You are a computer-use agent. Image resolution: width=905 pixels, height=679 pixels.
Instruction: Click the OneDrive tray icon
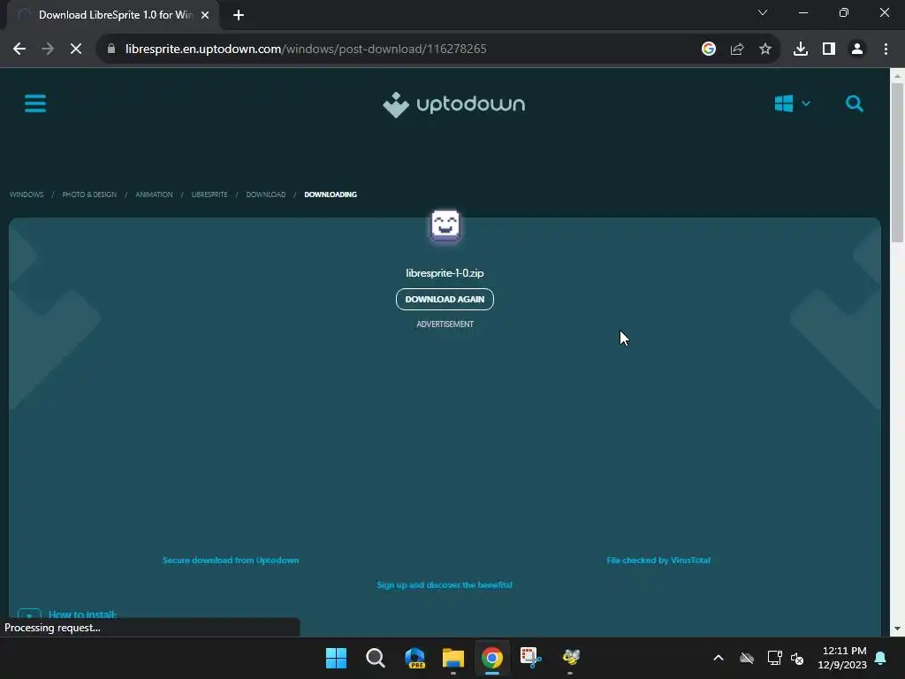(747, 658)
